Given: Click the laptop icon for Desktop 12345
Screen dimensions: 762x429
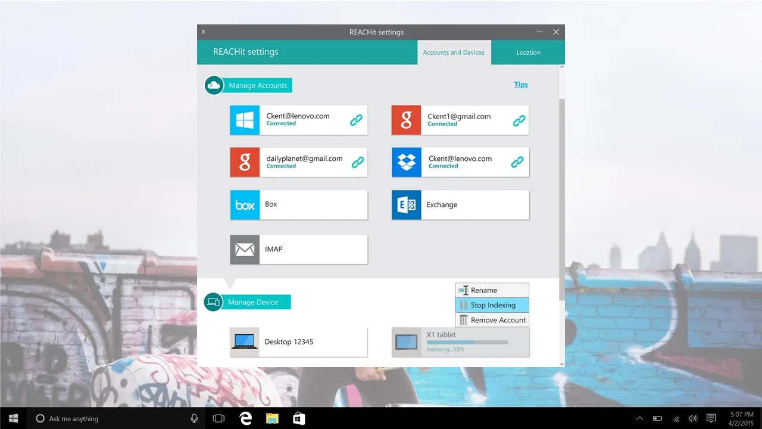Looking at the screenshot, I should (245, 342).
